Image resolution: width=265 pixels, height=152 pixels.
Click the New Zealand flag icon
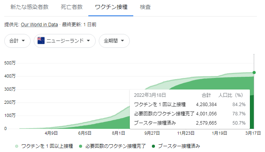click(41, 41)
